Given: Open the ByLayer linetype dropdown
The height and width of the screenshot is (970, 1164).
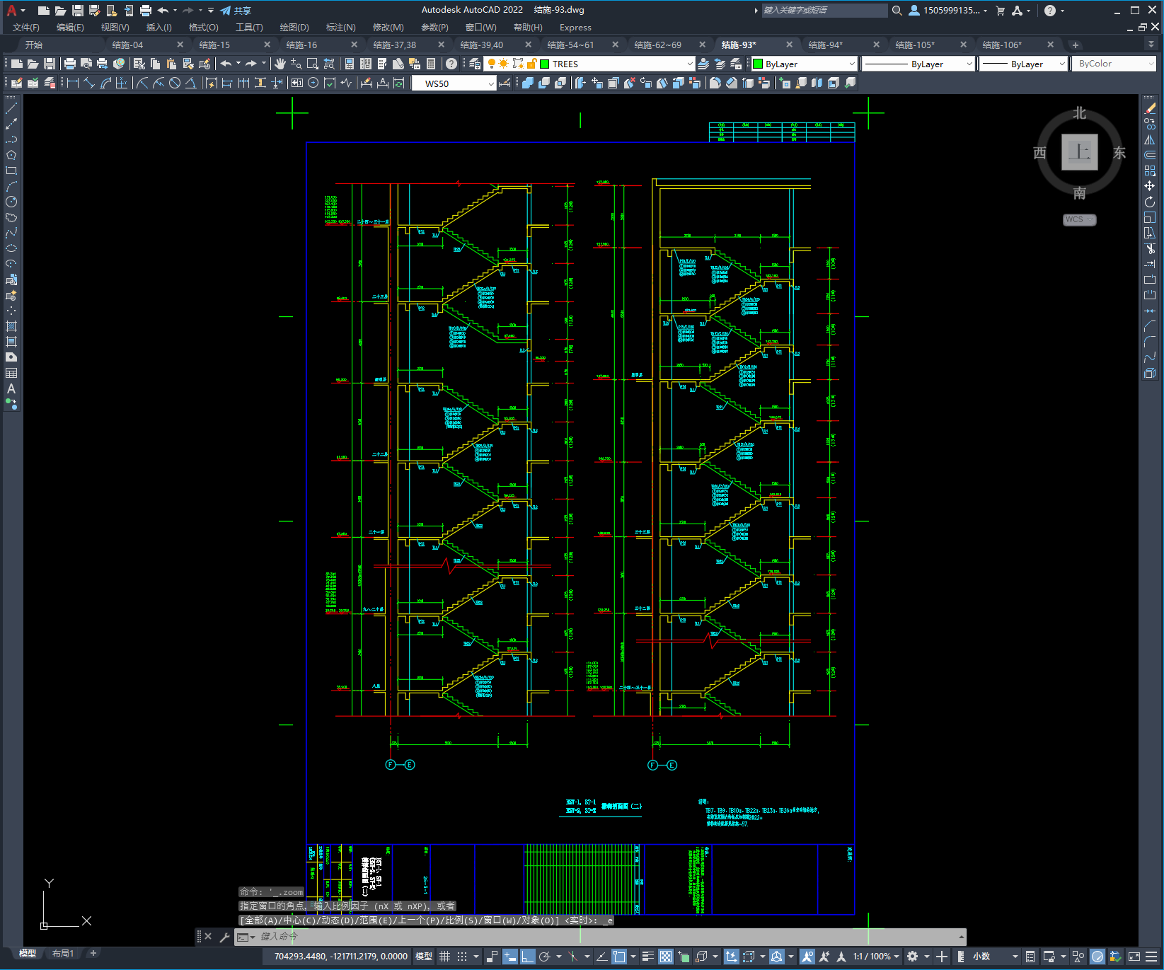Looking at the screenshot, I should click(x=969, y=64).
